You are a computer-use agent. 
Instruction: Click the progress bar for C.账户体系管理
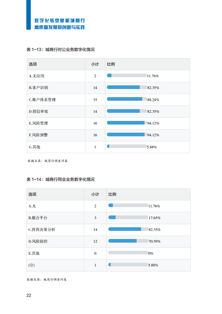(x=127, y=99)
